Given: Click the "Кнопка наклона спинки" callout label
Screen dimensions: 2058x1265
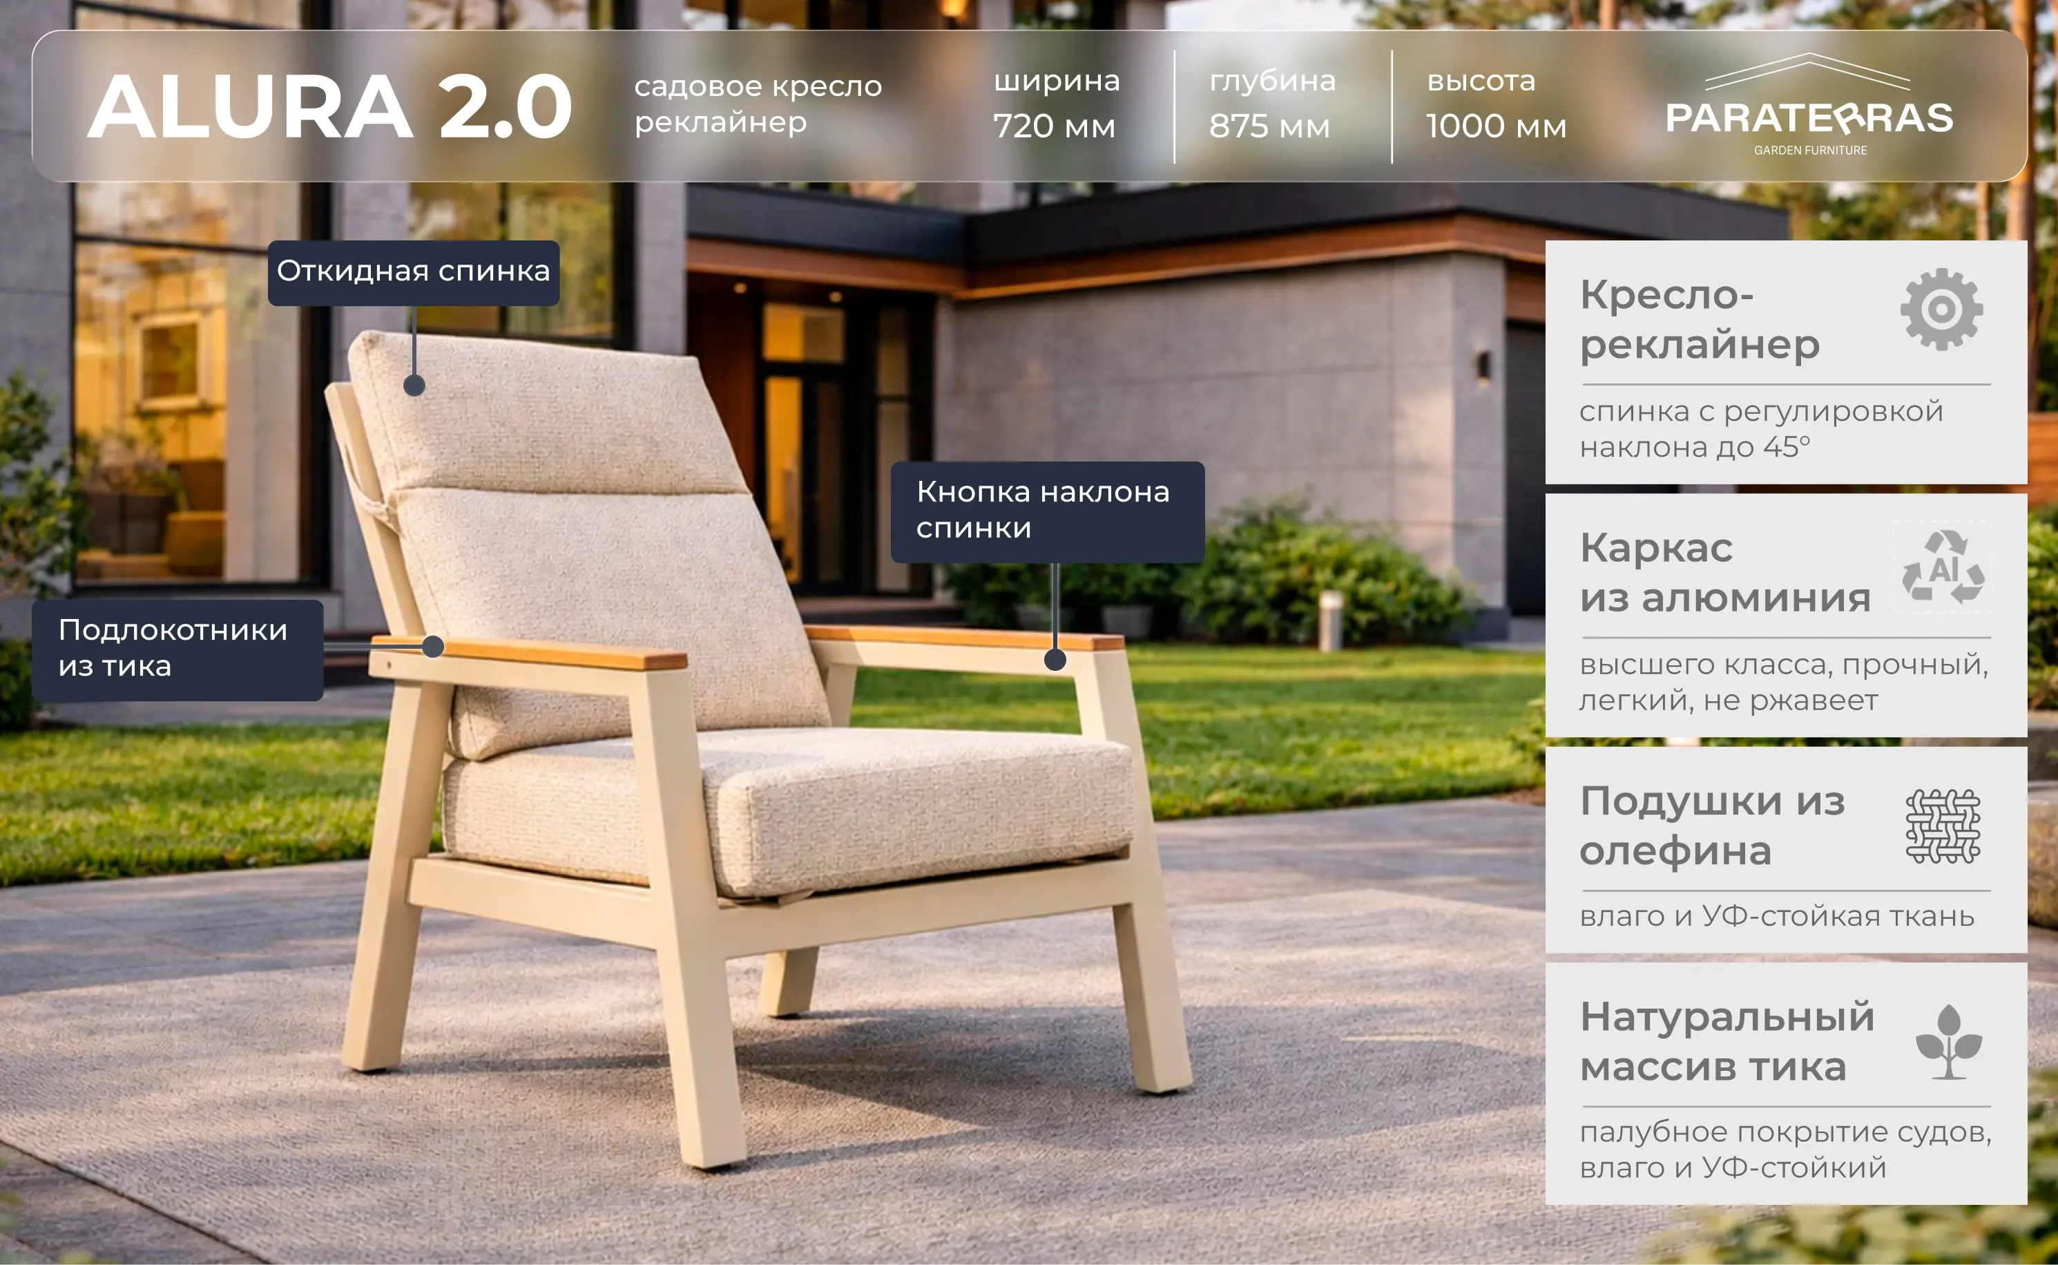Looking at the screenshot, I should pyautogui.click(x=1047, y=512).
